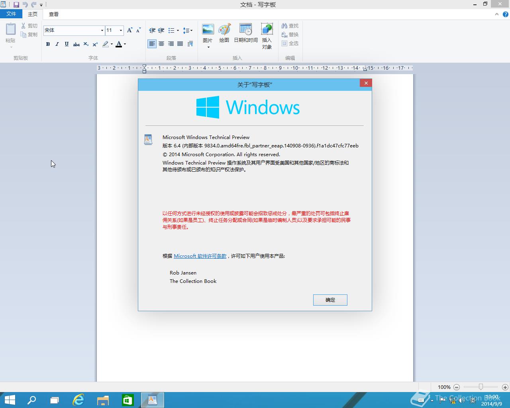Click the bullet list icon
Image resolution: width=510 pixels, height=408 pixels.
[x=171, y=30]
